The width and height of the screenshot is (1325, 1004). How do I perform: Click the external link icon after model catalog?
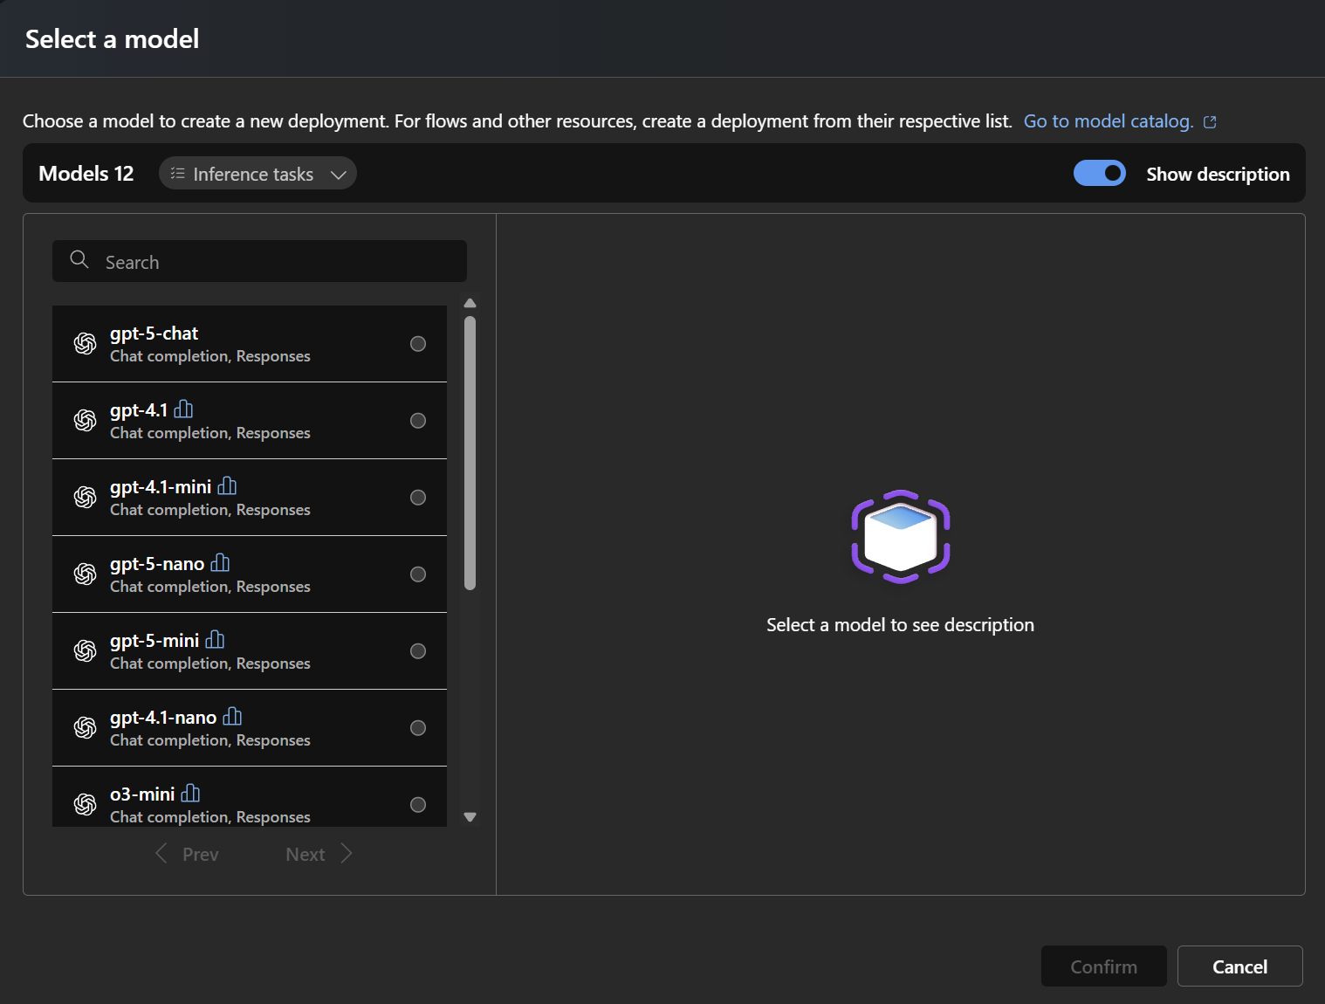1210,122
